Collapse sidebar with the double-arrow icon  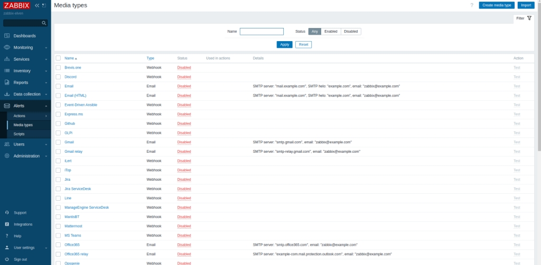click(37, 5)
